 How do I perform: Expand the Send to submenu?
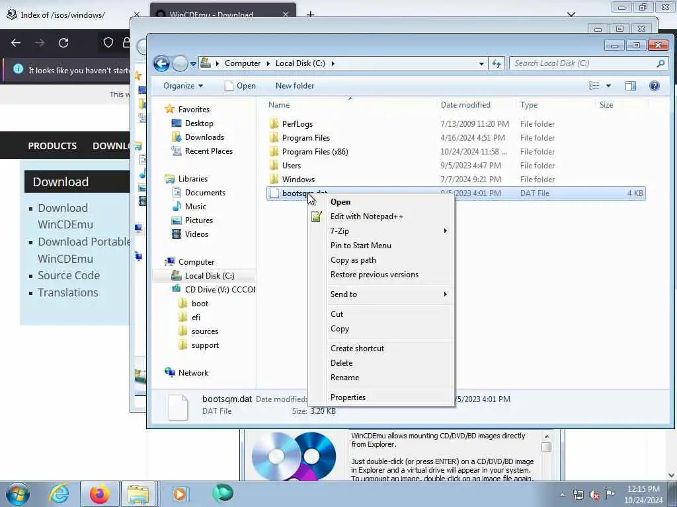(x=381, y=294)
